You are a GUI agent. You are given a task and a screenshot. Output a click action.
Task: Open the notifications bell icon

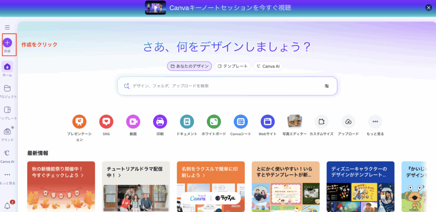click(x=7, y=206)
